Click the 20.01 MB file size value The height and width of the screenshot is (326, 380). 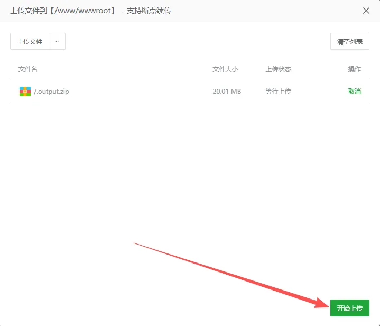(227, 92)
